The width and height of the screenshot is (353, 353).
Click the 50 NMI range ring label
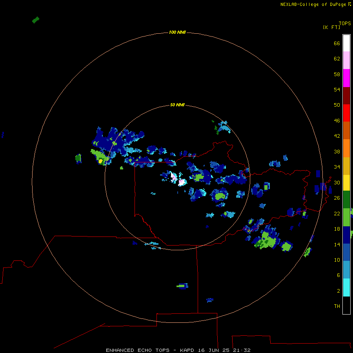click(x=177, y=105)
